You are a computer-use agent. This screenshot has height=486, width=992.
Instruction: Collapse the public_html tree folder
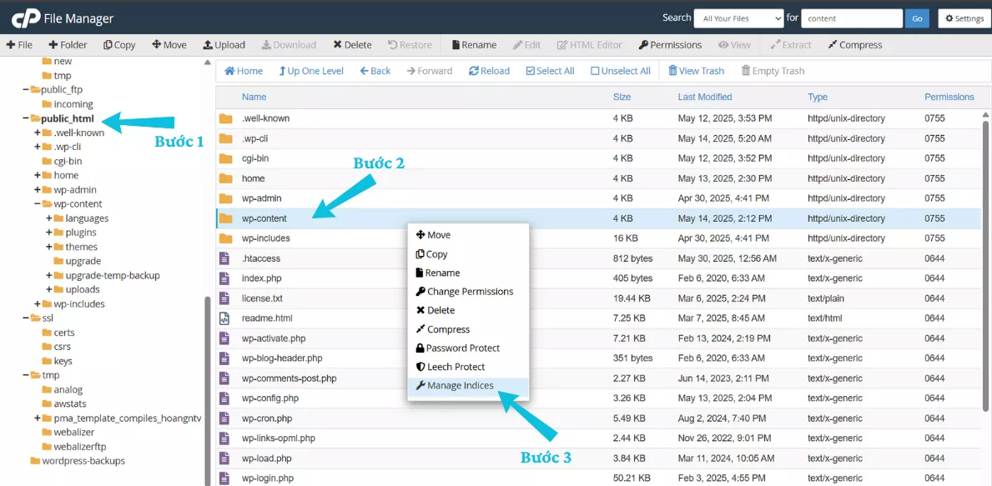pyautogui.click(x=26, y=118)
